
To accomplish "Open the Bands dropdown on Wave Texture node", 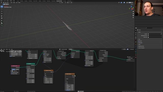I will pyautogui.click(x=70, y=79).
